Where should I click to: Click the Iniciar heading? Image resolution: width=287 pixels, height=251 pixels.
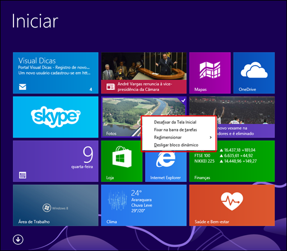[x=35, y=21]
